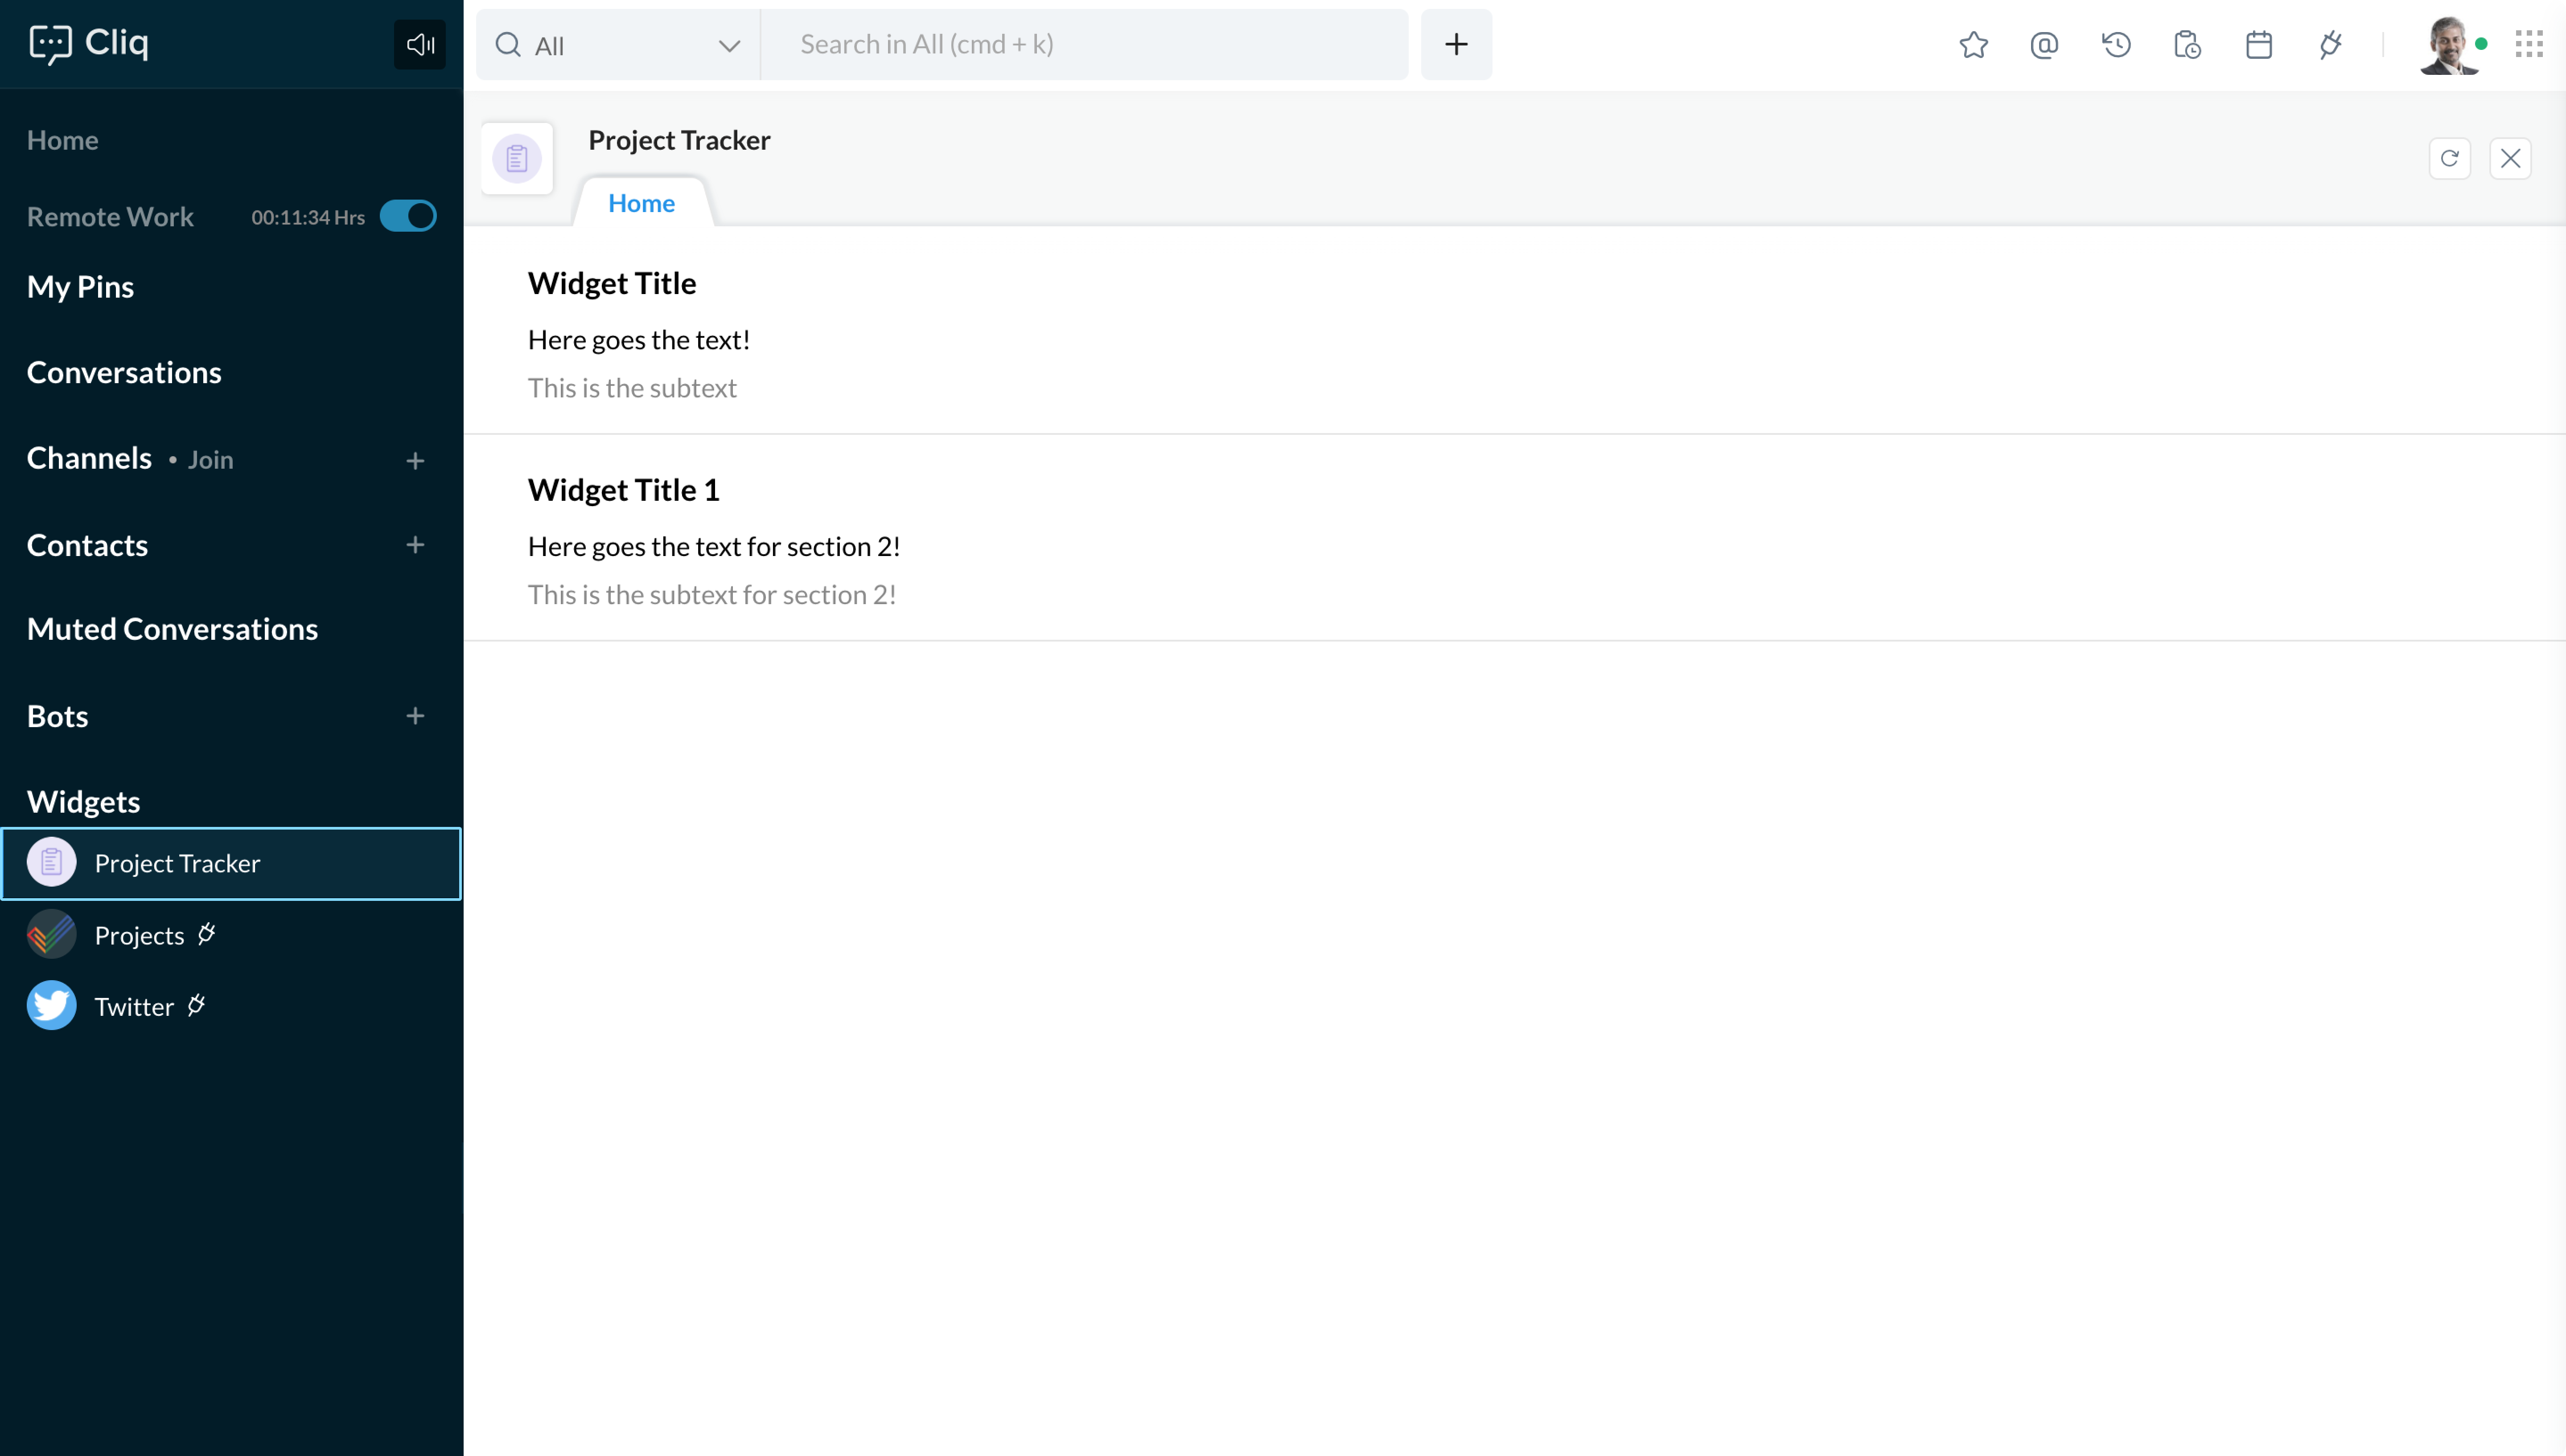Screen dimensions: 2566x1456
Task: Click plug icon beside Twitter
Action: [197, 1005]
